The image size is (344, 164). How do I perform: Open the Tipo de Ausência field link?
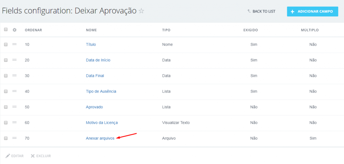point(101,91)
